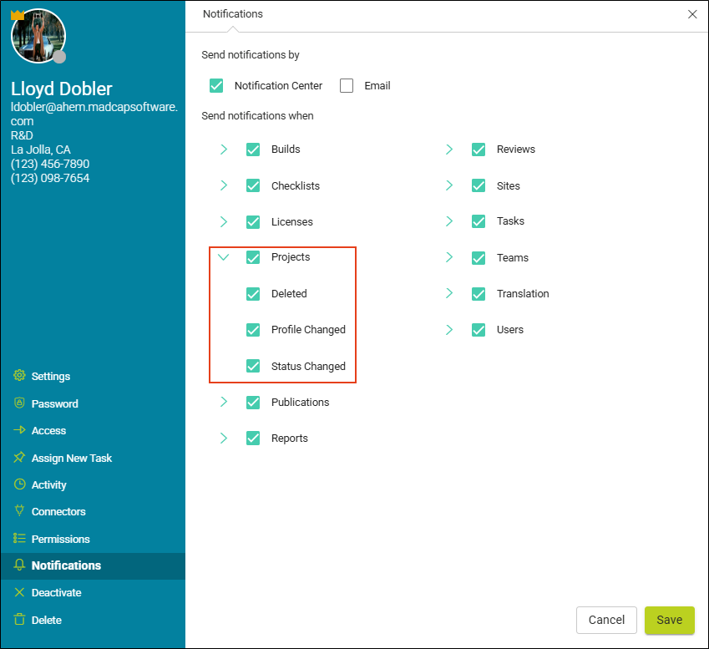Uncheck the Builds checkbox
Viewport: 709px width, 649px height.
coord(253,150)
